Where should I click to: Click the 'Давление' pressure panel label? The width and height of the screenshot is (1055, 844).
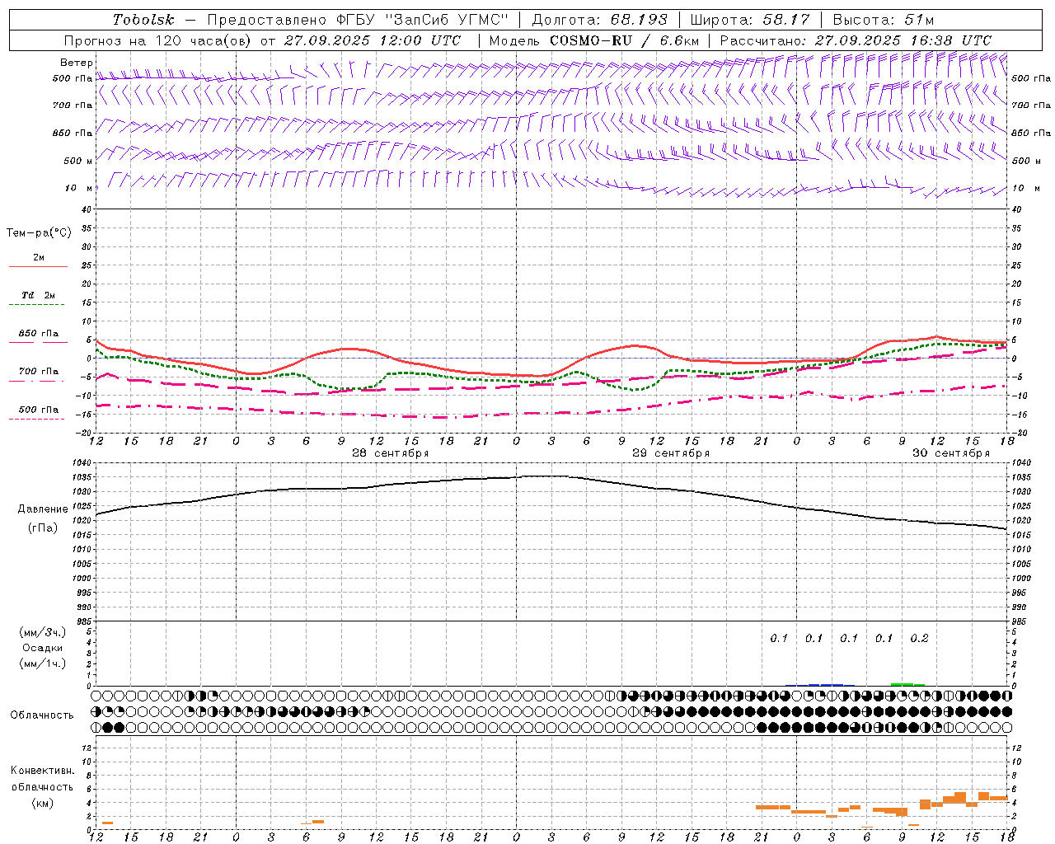pos(43,509)
